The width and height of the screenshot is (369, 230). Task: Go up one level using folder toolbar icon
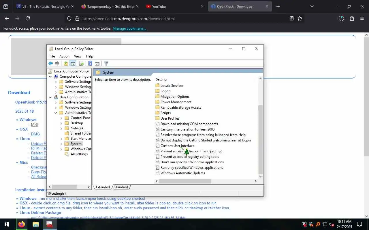(66, 64)
